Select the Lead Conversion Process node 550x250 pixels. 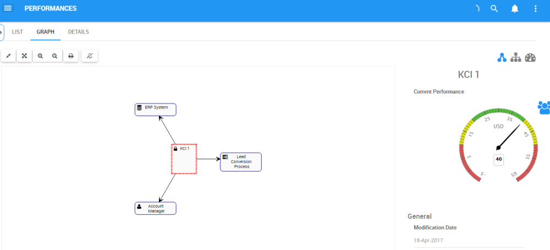[241, 162]
